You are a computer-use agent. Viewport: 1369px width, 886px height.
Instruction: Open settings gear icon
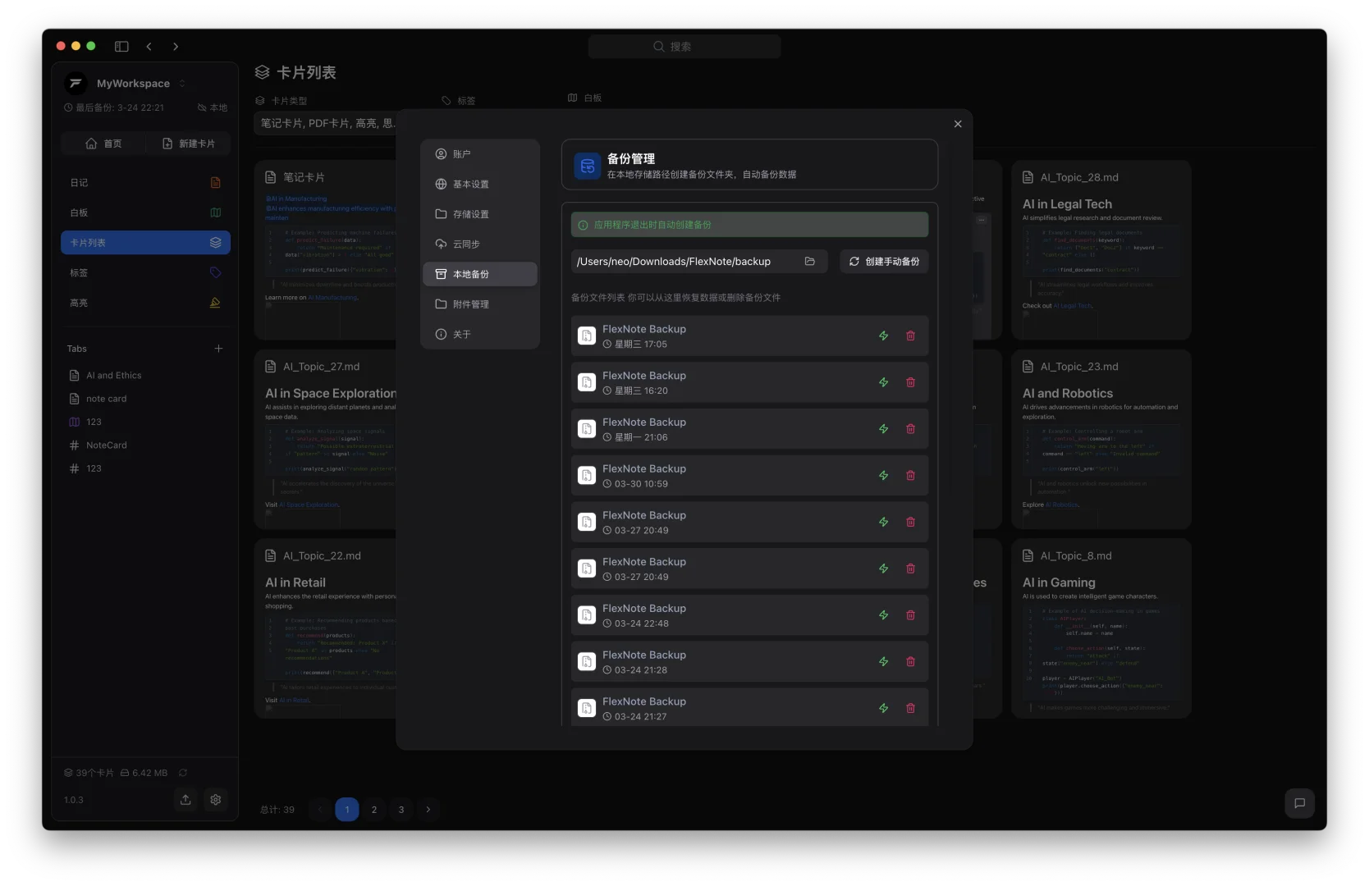tap(216, 800)
